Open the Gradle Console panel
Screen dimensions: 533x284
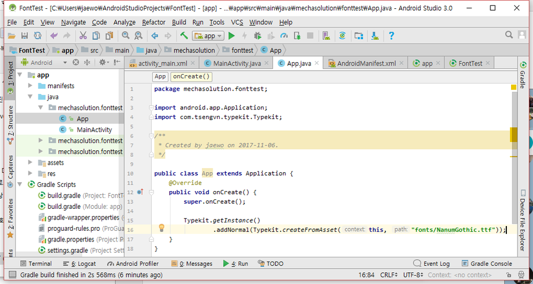click(487, 264)
